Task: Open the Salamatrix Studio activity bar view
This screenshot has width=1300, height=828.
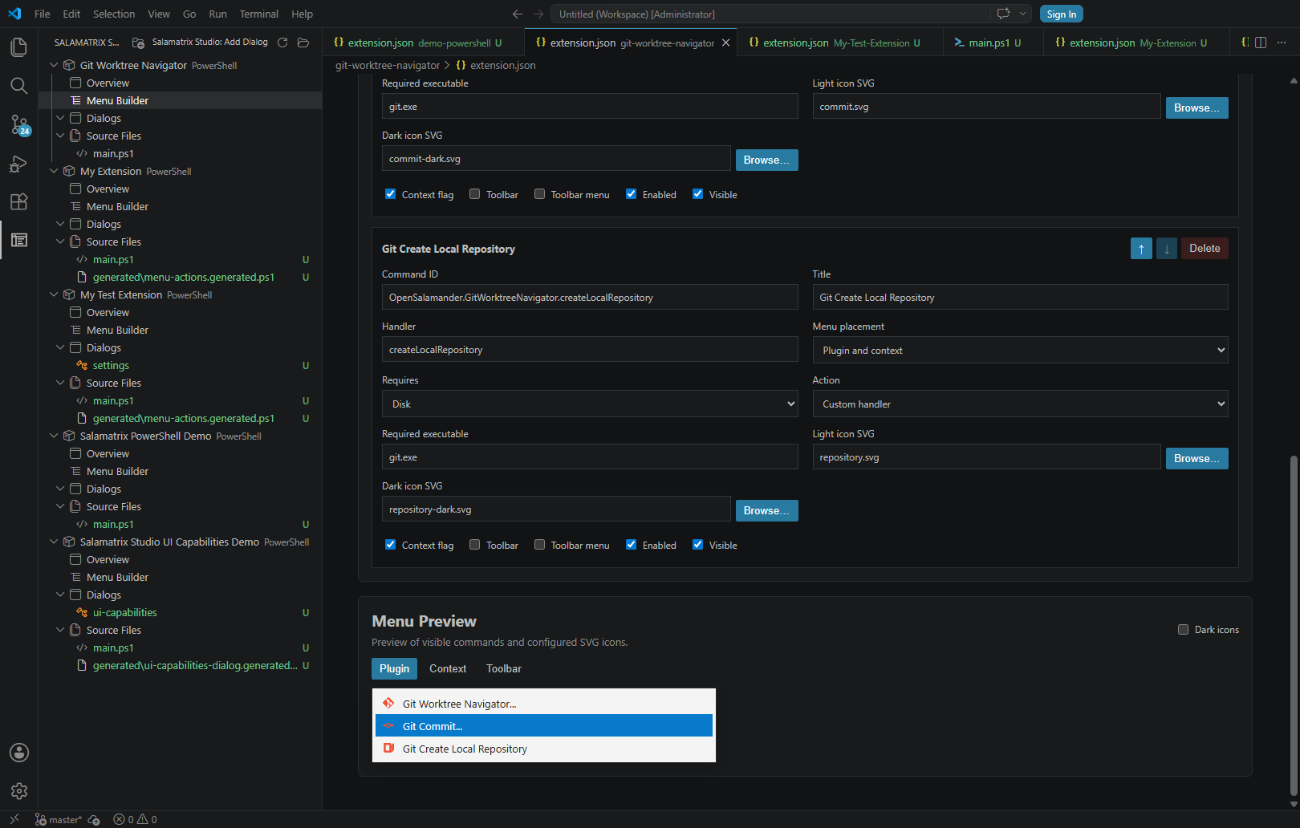Action: pyautogui.click(x=19, y=240)
